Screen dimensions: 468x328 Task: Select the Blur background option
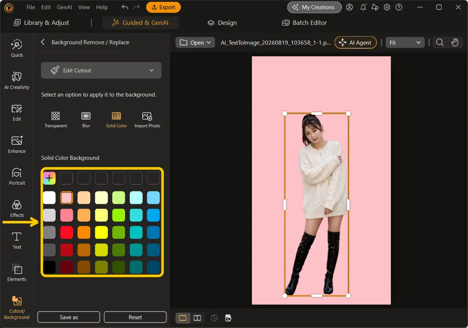[86, 119]
